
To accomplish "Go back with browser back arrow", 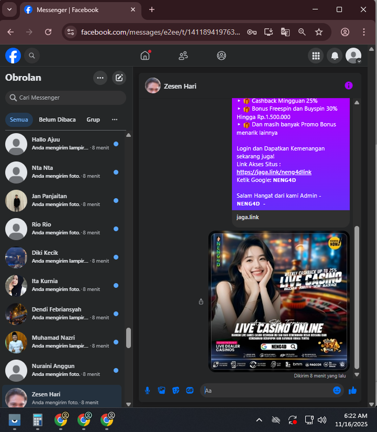I will (x=10, y=32).
